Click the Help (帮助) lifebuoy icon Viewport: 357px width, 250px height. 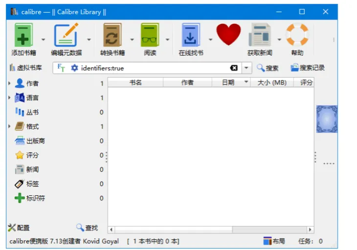click(x=297, y=35)
